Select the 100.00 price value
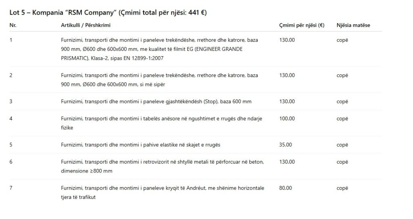The image size is (413, 219). click(x=287, y=118)
